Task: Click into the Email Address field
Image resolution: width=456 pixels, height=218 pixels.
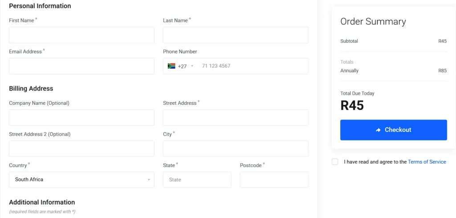Action: tap(82, 66)
